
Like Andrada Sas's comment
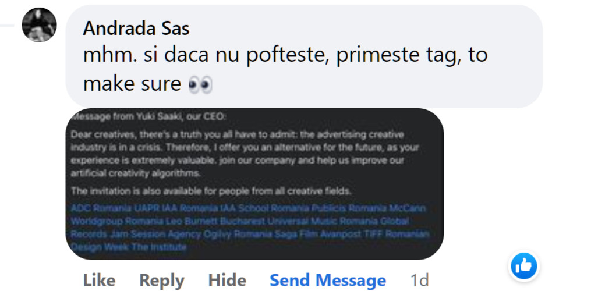pyautogui.click(x=99, y=281)
